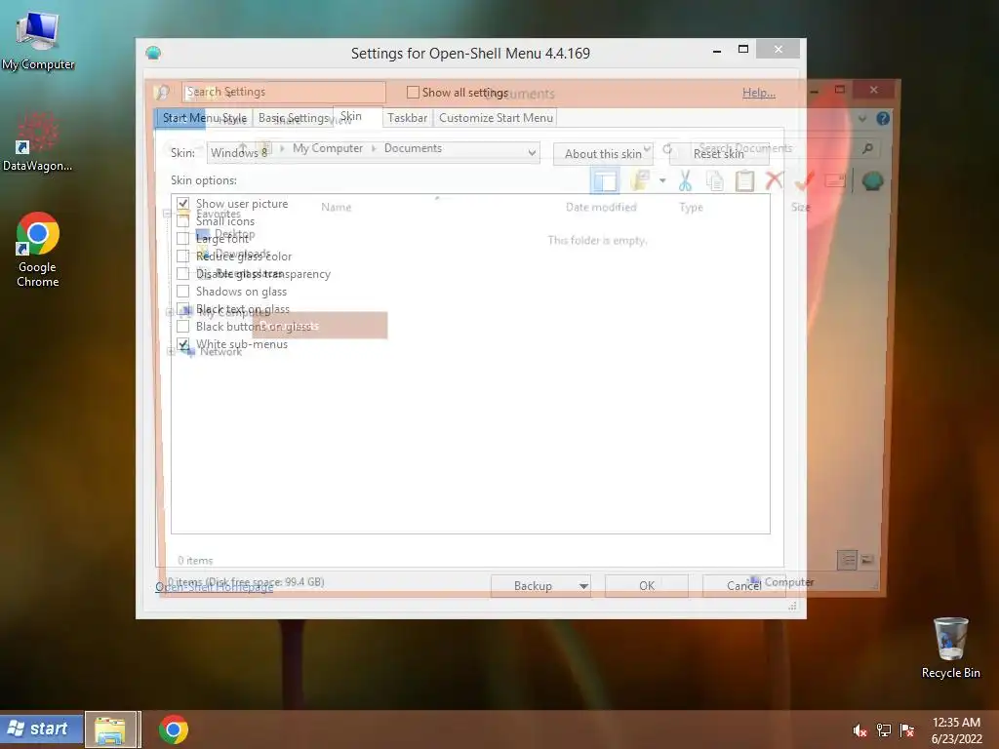Open the Customize Start Menu tab
Screen dimensions: 999x749
point(496,118)
